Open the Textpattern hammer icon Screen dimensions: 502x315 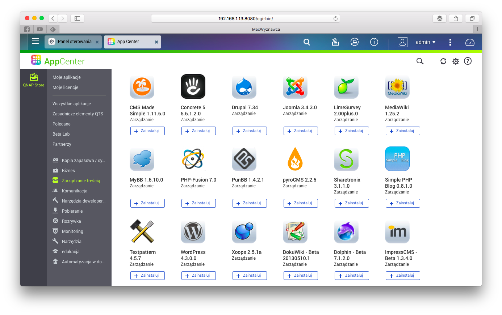click(142, 231)
